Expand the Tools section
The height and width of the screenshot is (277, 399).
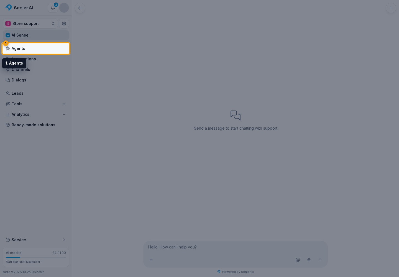(36, 104)
